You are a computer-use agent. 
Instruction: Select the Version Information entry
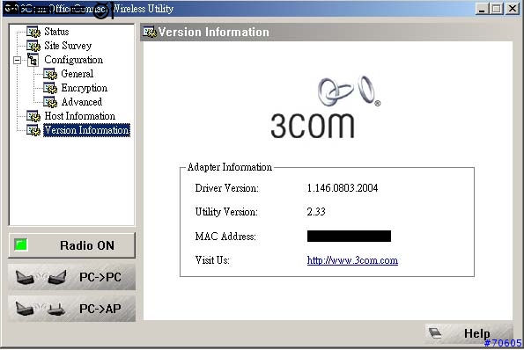point(86,130)
